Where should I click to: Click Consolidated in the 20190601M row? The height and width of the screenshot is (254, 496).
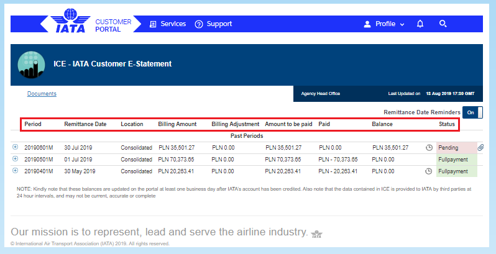coord(136,148)
